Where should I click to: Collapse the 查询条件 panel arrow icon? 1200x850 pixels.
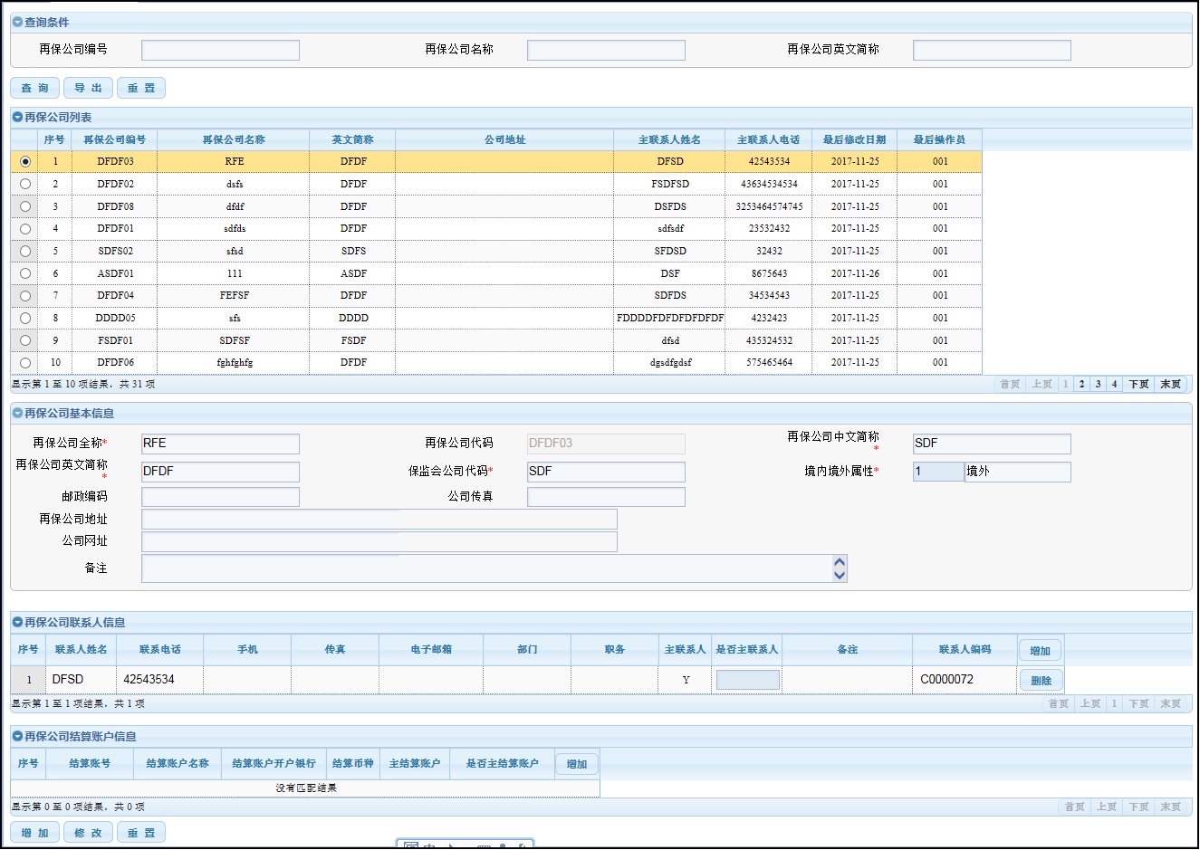point(17,23)
